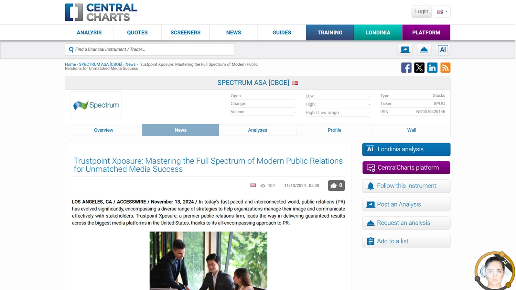Screen dimensions: 516x290
Task: Focus the financial instrument search field
Action: pos(149,49)
